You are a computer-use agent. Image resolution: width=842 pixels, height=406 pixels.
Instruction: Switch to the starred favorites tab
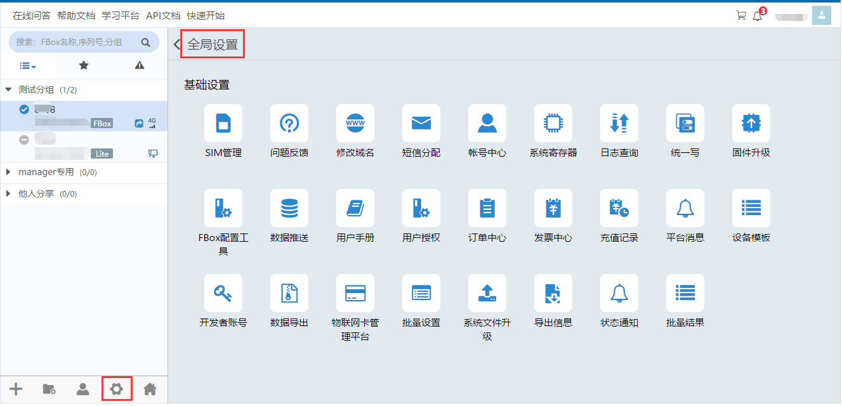pos(83,65)
